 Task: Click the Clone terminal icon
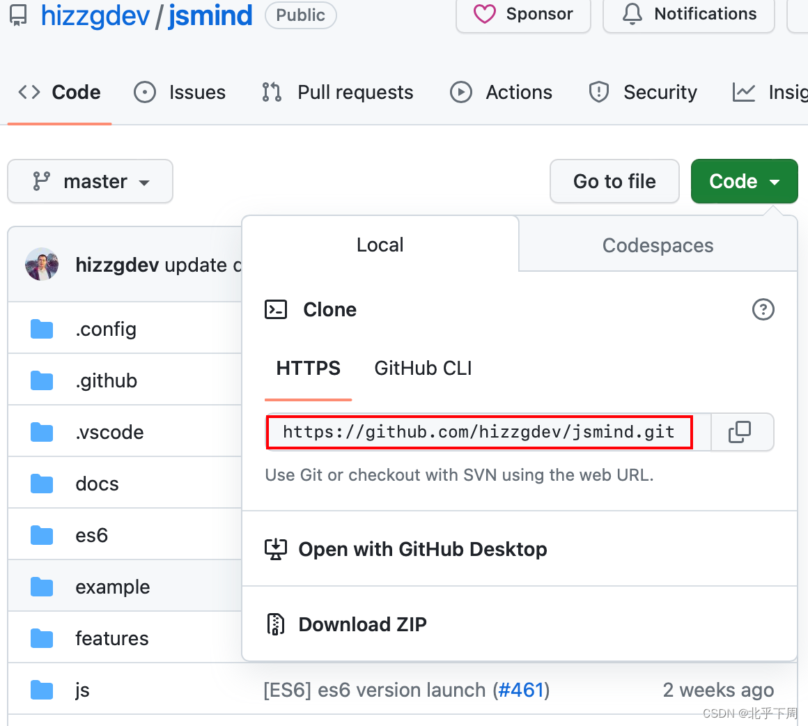tap(276, 309)
